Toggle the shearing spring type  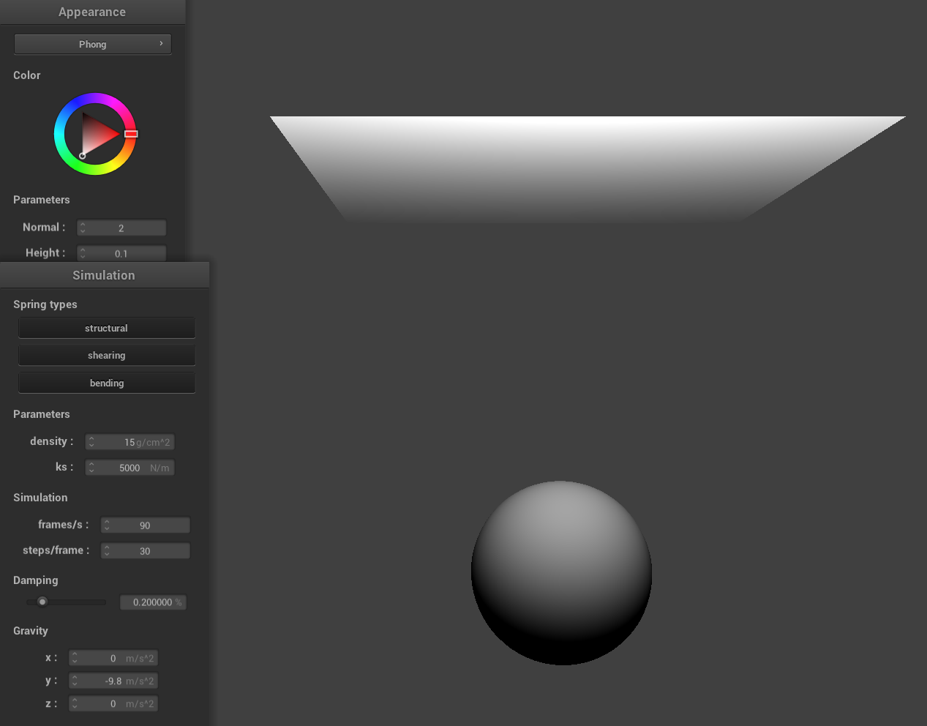tap(106, 355)
